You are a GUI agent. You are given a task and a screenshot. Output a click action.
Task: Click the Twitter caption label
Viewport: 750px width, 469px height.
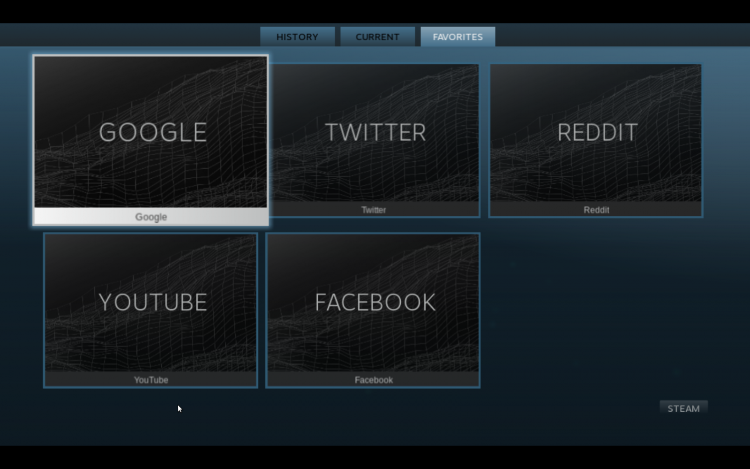[x=374, y=210]
